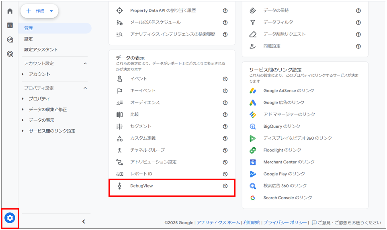Image resolution: width=387 pixels, height=230 pixels.
Task: Expand the プロパティ tree item arrow
Action: 23,99
